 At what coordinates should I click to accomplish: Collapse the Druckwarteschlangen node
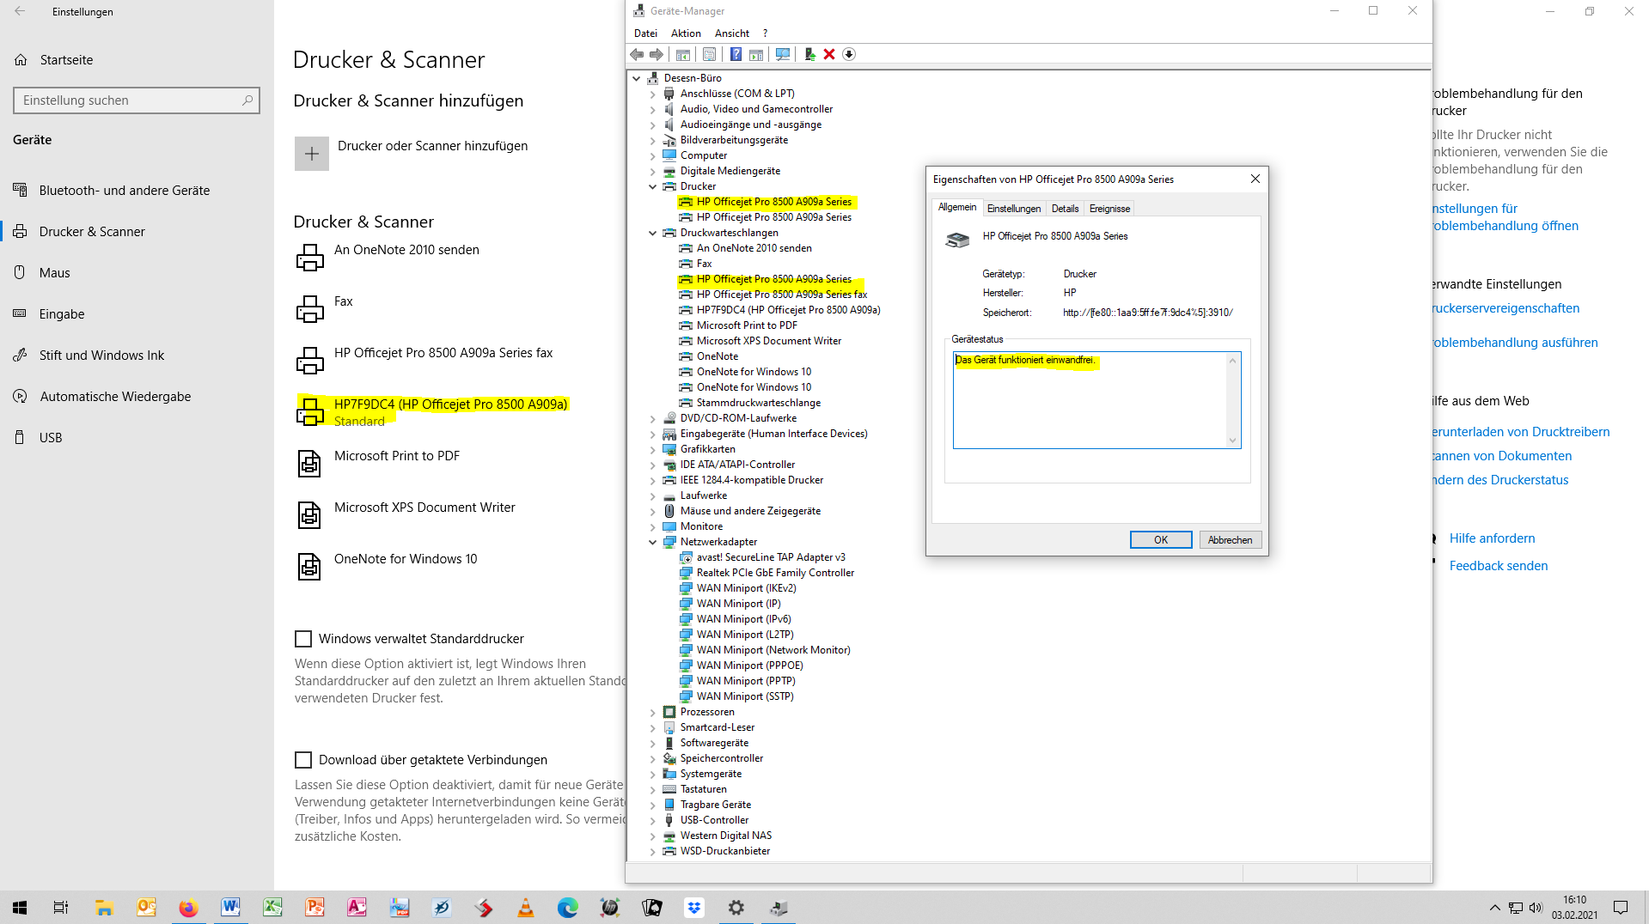click(x=652, y=233)
